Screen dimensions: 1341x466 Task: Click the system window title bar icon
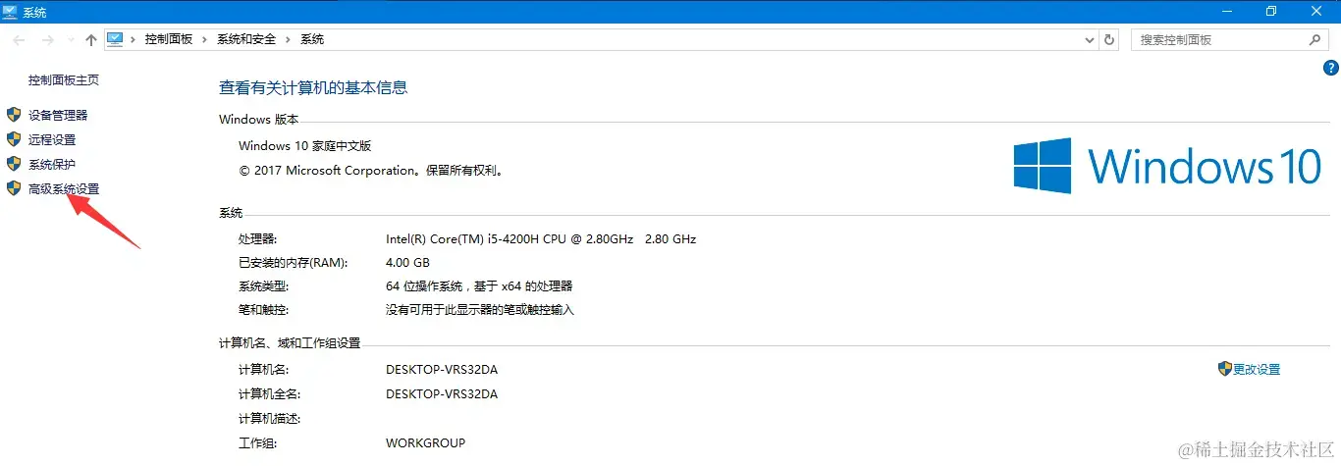coord(12,11)
